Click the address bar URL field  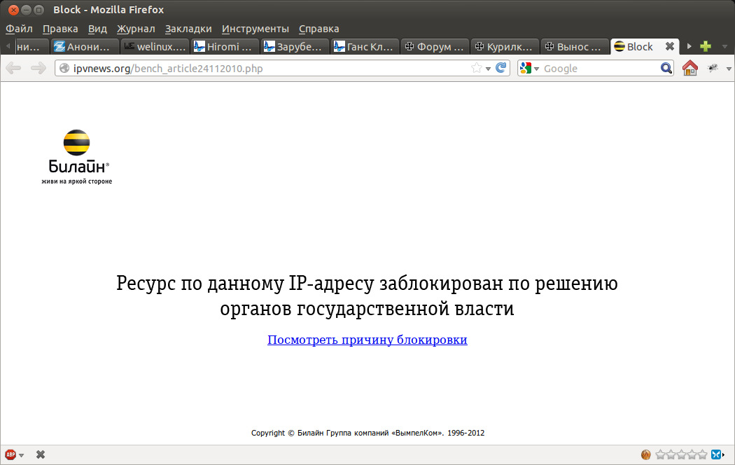tap(266, 69)
